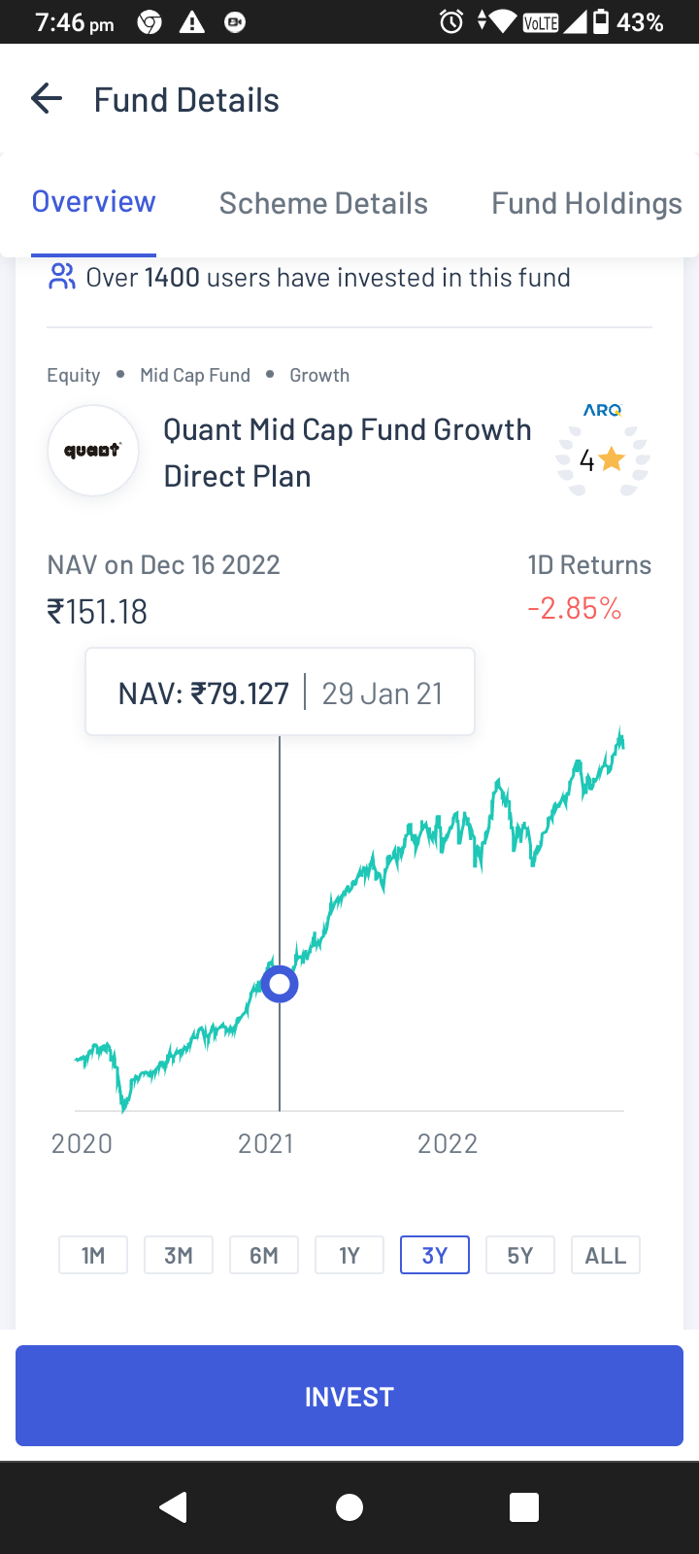
Task: Show the ALL time chart range
Action: pyautogui.click(x=606, y=1255)
